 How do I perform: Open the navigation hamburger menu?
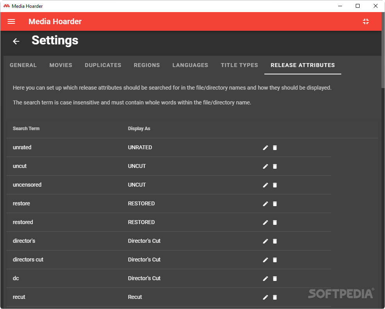(x=11, y=21)
